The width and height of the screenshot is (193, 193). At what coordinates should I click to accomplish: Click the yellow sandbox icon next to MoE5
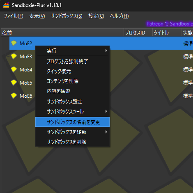14,83
